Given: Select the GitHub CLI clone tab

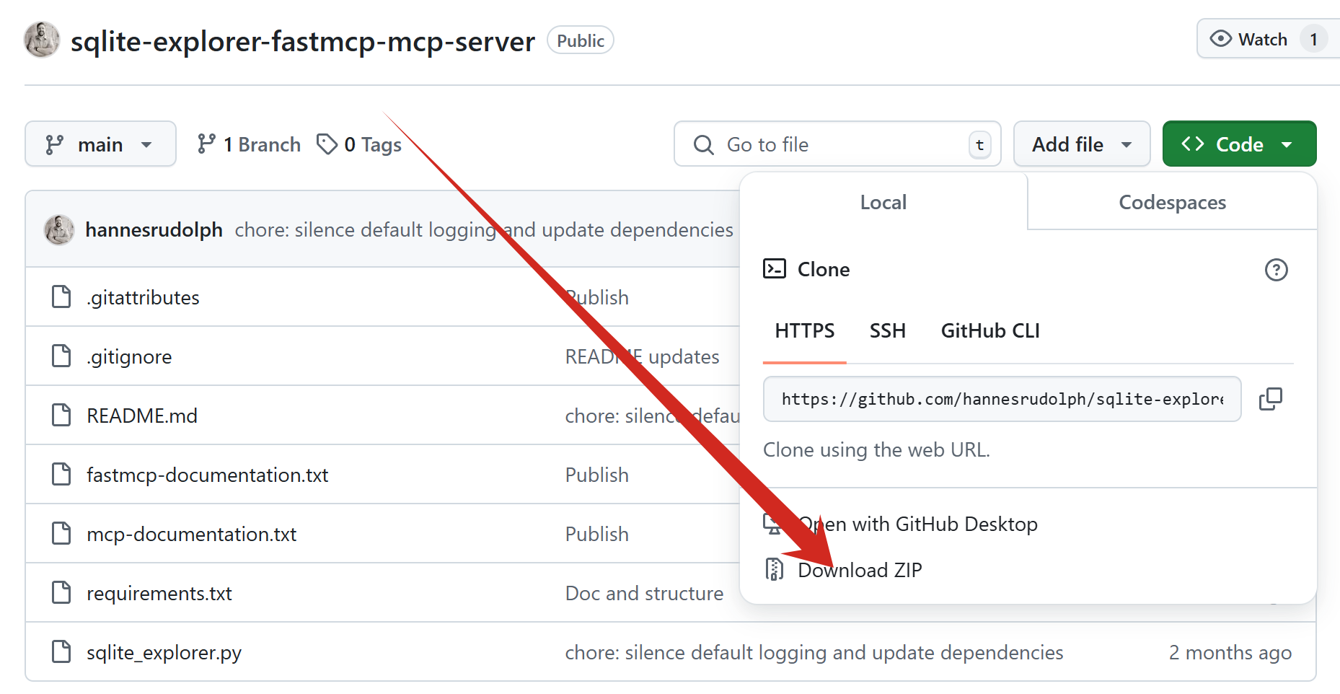Looking at the screenshot, I should [x=989, y=331].
